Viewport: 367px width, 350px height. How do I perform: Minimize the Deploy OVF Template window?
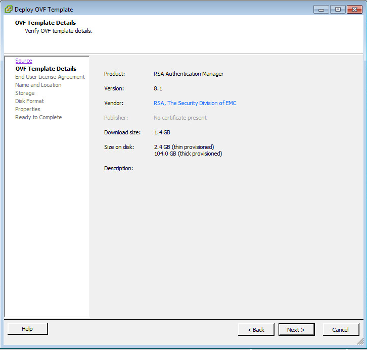point(321,10)
